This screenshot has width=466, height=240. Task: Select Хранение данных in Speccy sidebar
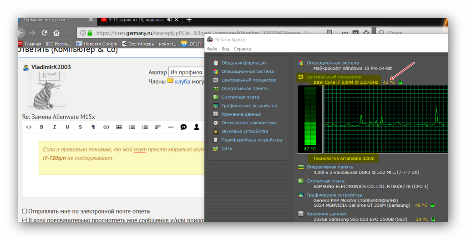coord(241,114)
